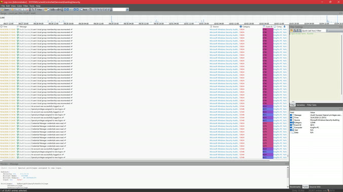Switch to the Bookmarks tab
Screen dimensions: 343x192
coord(295,187)
